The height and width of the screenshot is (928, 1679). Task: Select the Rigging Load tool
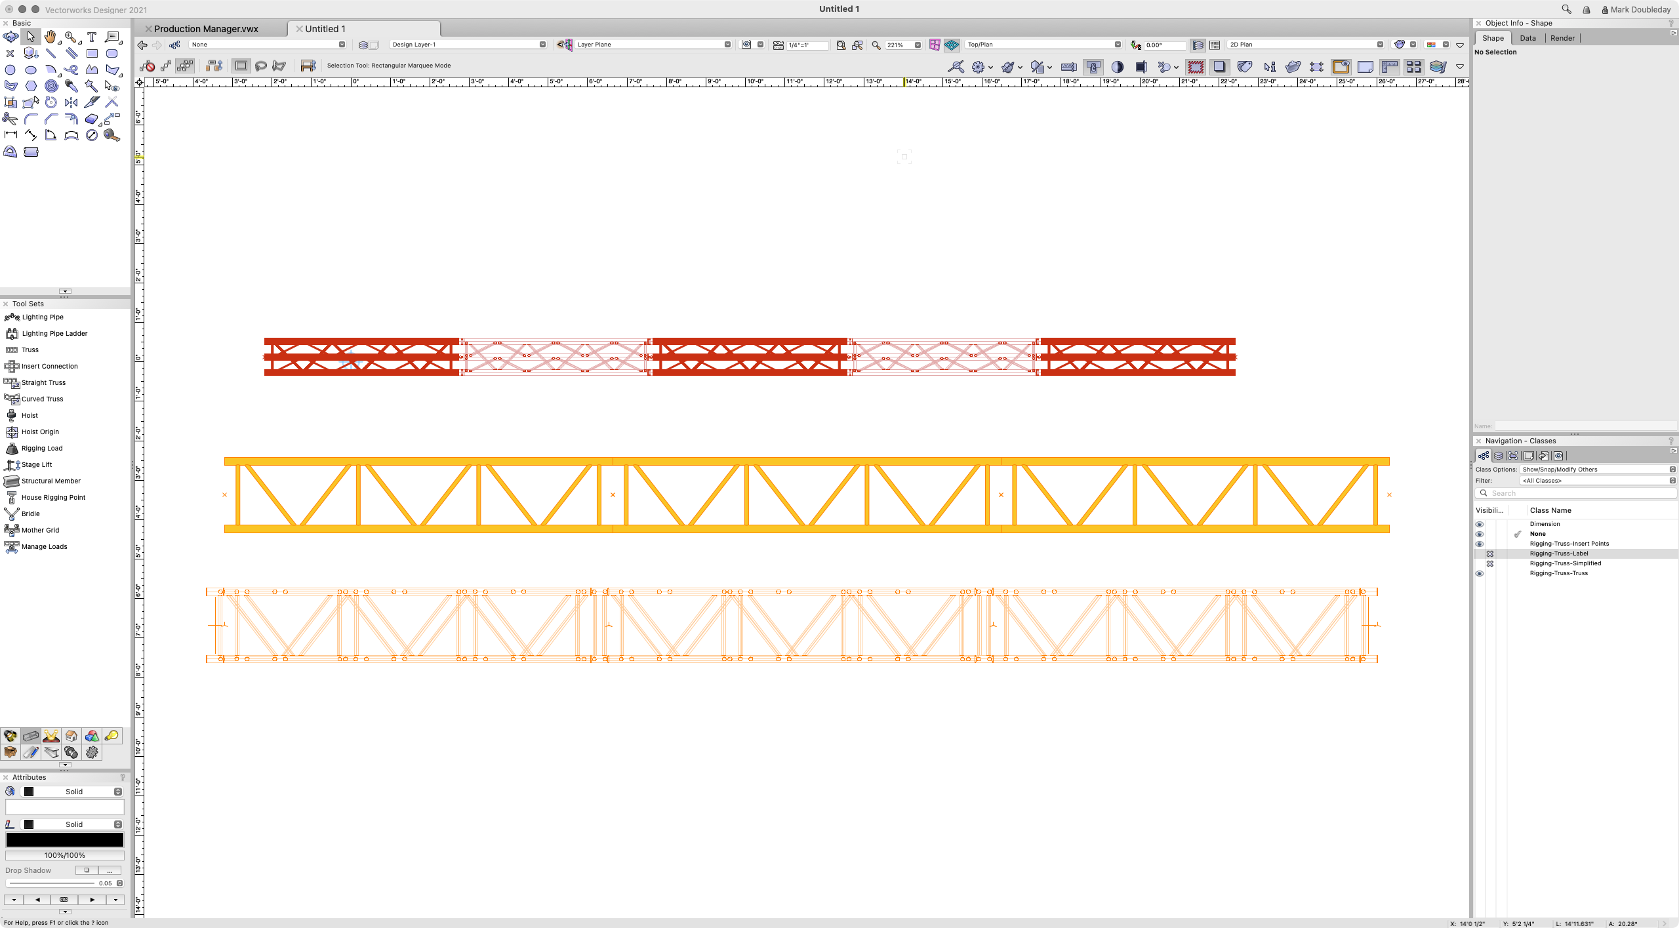pos(41,448)
